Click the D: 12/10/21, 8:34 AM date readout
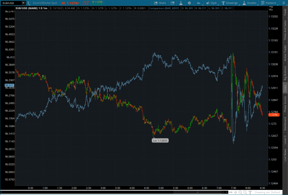The image size is (288, 195). 62,8
